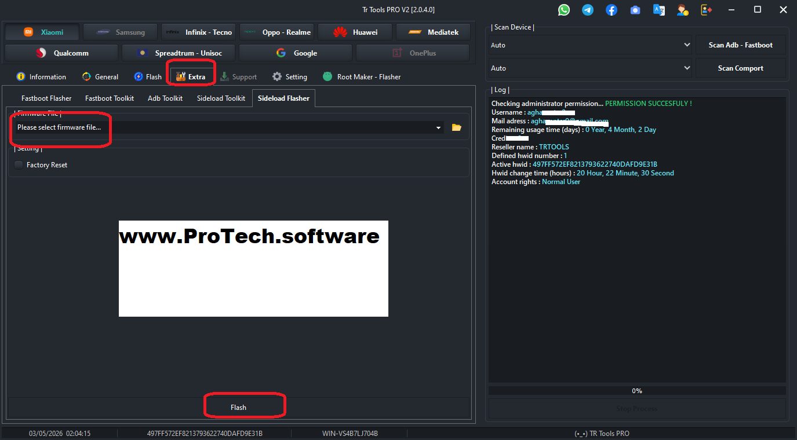Open the Extra tab
Screen dimensions: 797x440
[191, 76]
